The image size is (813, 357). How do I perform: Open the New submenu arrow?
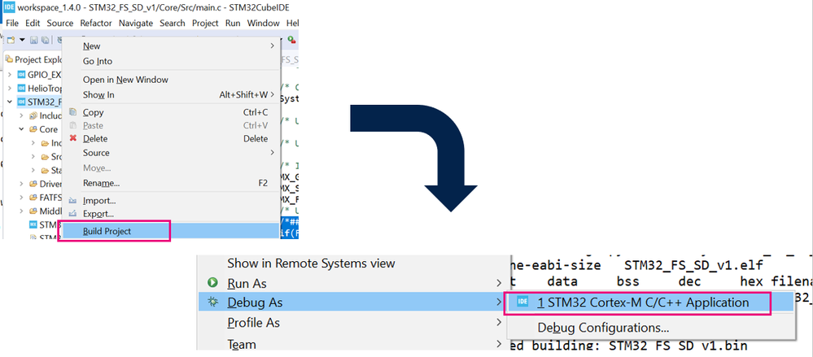click(271, 46)
